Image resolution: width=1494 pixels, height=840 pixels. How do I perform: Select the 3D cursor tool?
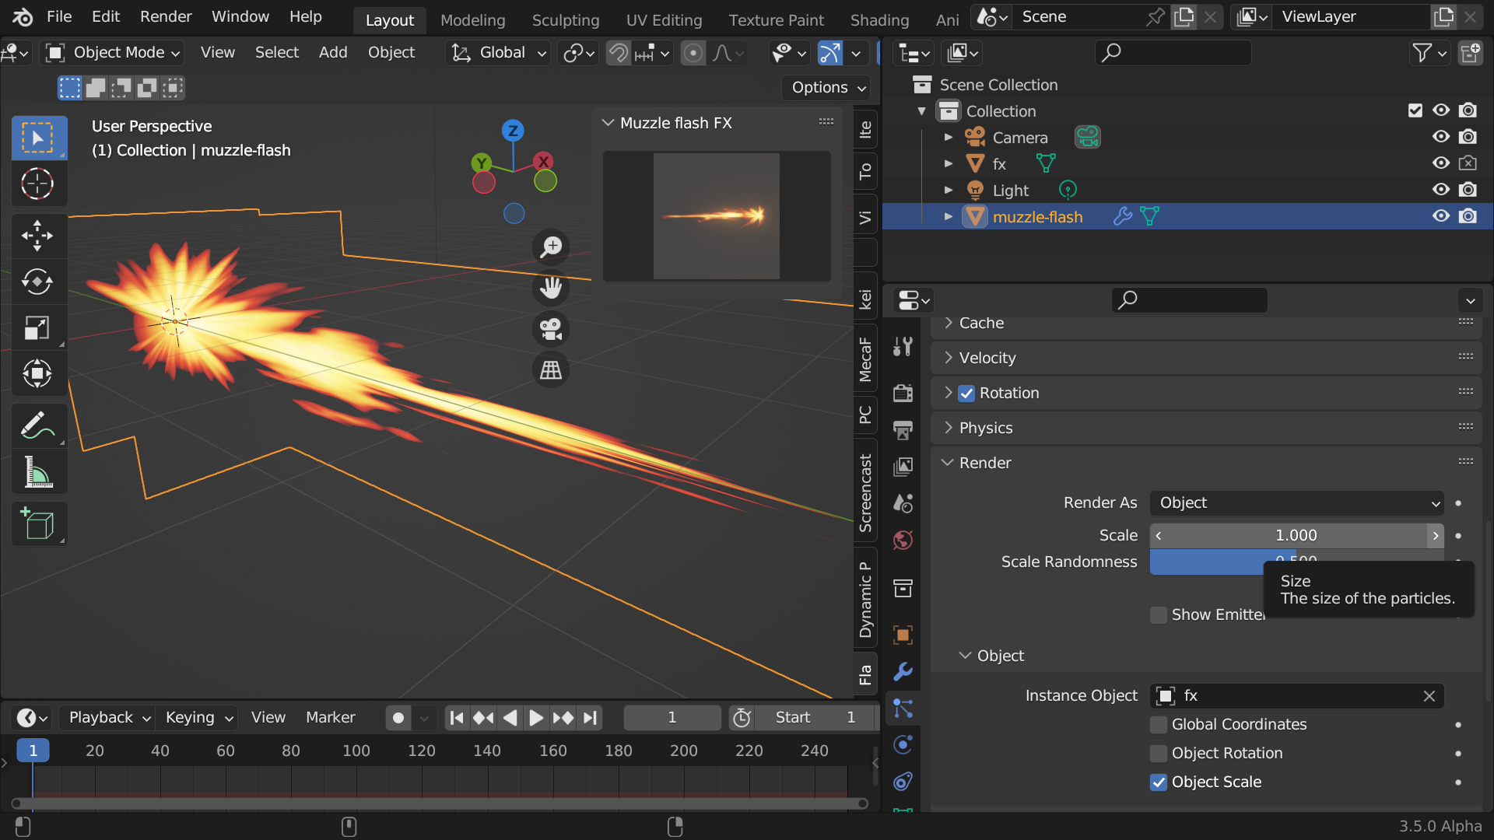(x=39, y=184)
